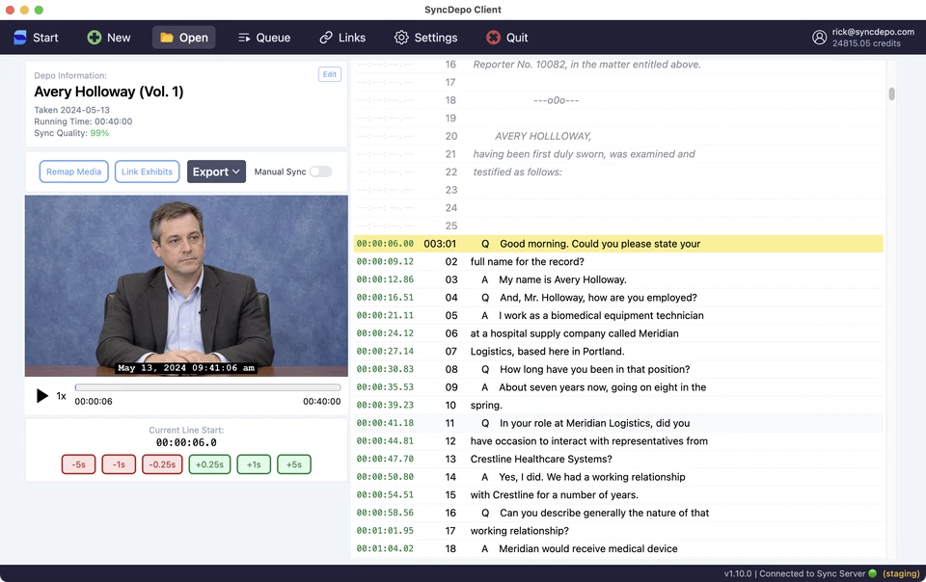926x582 pixels.
Task: Click the v1.10.0 version status text
Action: [738, 573]
